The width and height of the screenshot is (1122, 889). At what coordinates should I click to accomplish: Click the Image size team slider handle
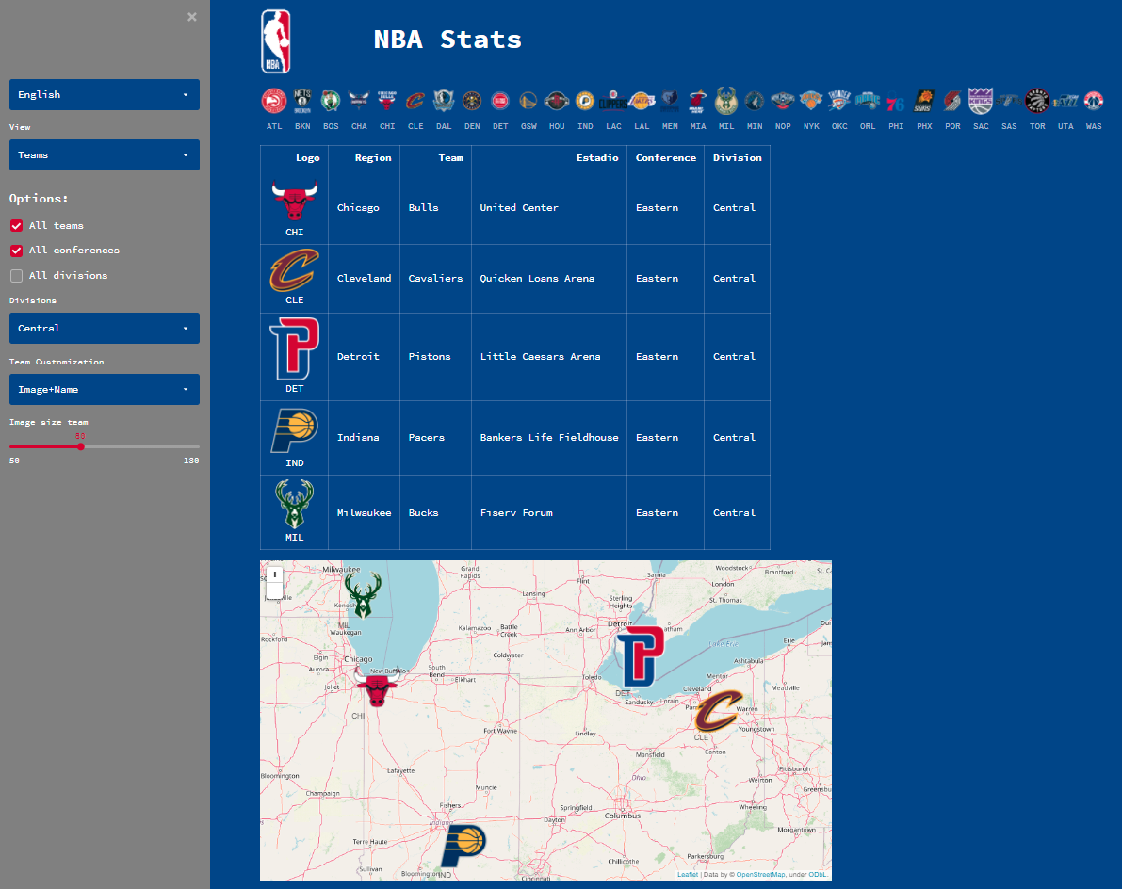coord(81,447)
